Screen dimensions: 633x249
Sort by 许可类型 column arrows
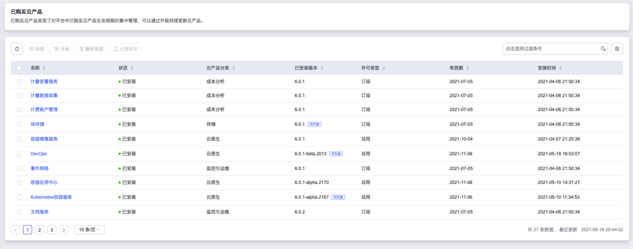tap(384, 69)
